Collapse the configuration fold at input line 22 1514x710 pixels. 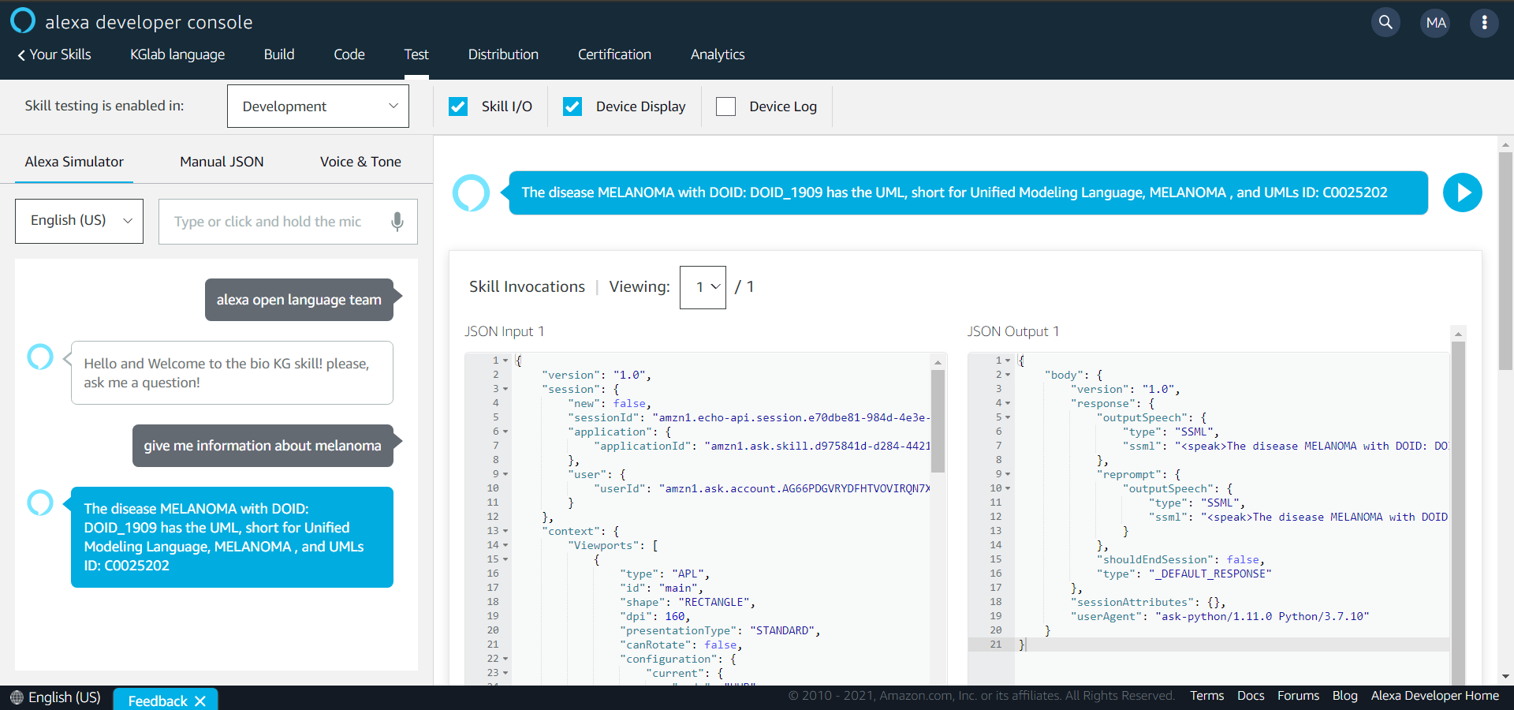click(x=505, y=659)
